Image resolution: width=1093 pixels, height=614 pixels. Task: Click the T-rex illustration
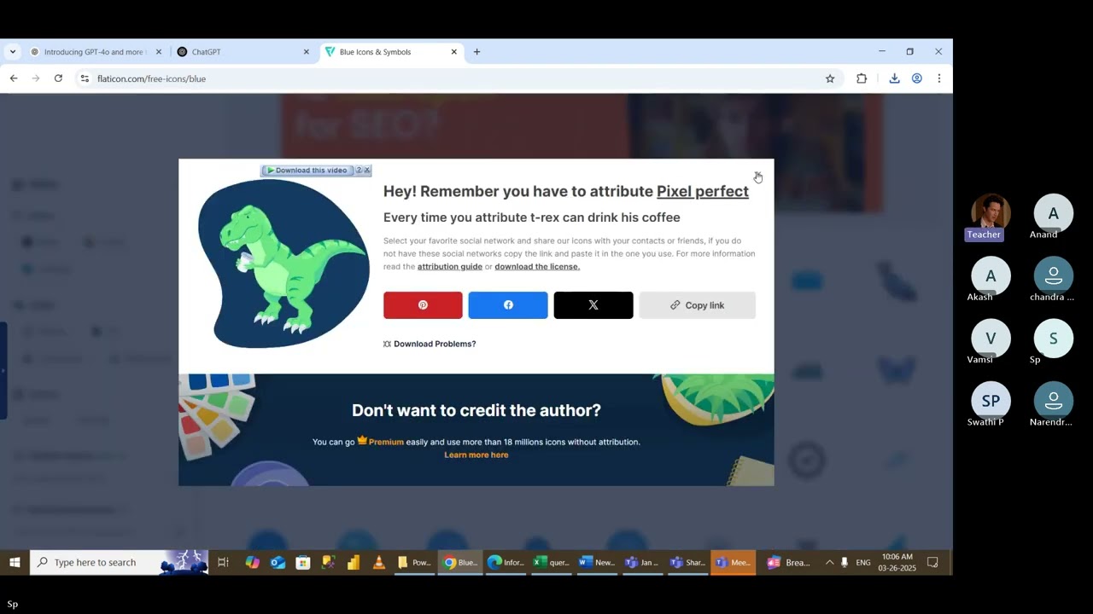coord(283,264)
